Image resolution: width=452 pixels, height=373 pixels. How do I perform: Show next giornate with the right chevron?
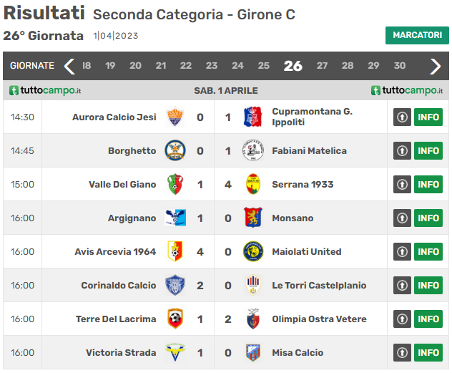(x=435, y=67)
